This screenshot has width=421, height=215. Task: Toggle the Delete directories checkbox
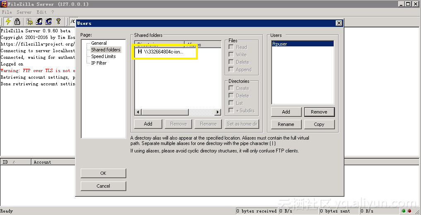pyautogui.click(x=231, y=96)
